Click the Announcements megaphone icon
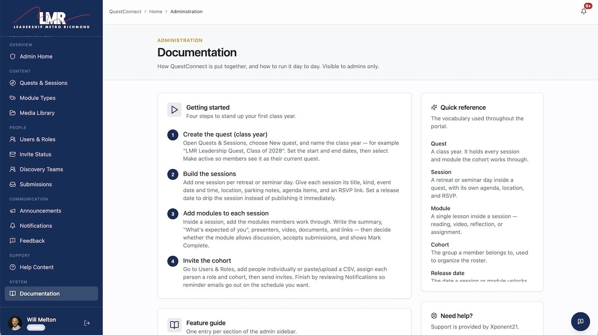 [x=13, y=211]
